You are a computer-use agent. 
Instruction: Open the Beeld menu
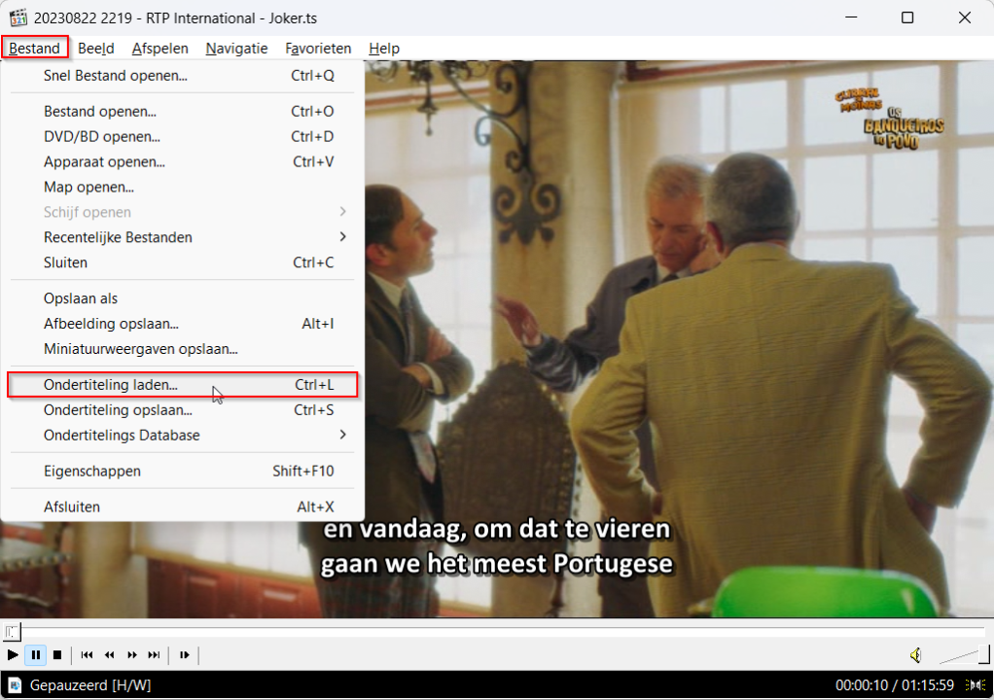95,48
